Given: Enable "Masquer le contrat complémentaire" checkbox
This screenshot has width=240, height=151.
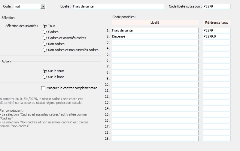Looking at the screenshot, I should 43,88.
